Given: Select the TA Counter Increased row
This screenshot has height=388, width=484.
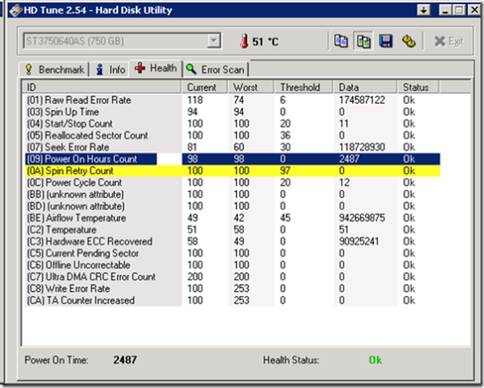Looking at the screenshot, I should coord(233,301).
